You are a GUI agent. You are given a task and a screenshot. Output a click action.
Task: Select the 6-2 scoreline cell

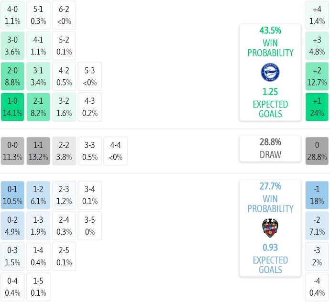click(64, 15)
